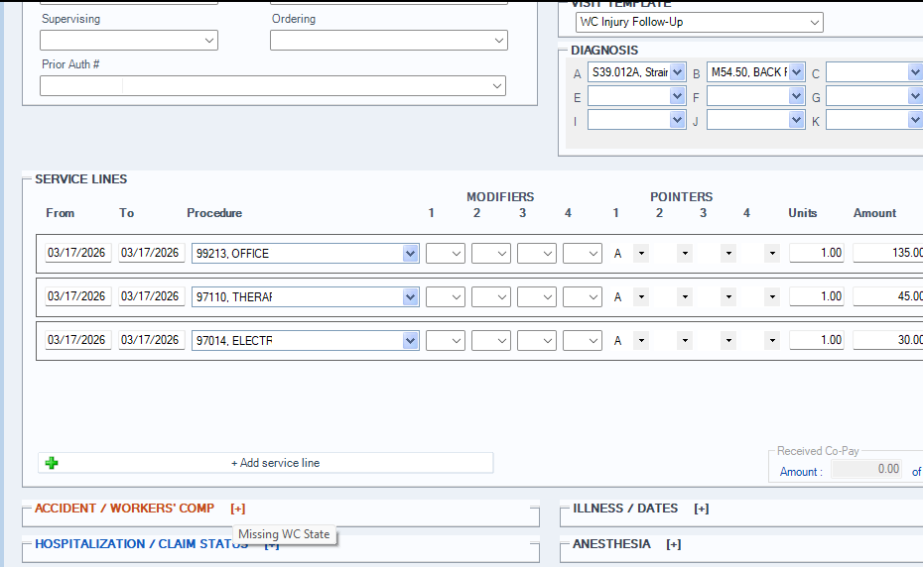This screenshot has height=567, width=923.
Task: Open diagnosis B M54.50 dropdown arrow
Action: pyautogui.click(x=796, y=72)
